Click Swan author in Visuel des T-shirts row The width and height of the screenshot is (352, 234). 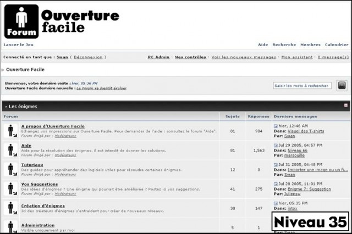point(290,136)
